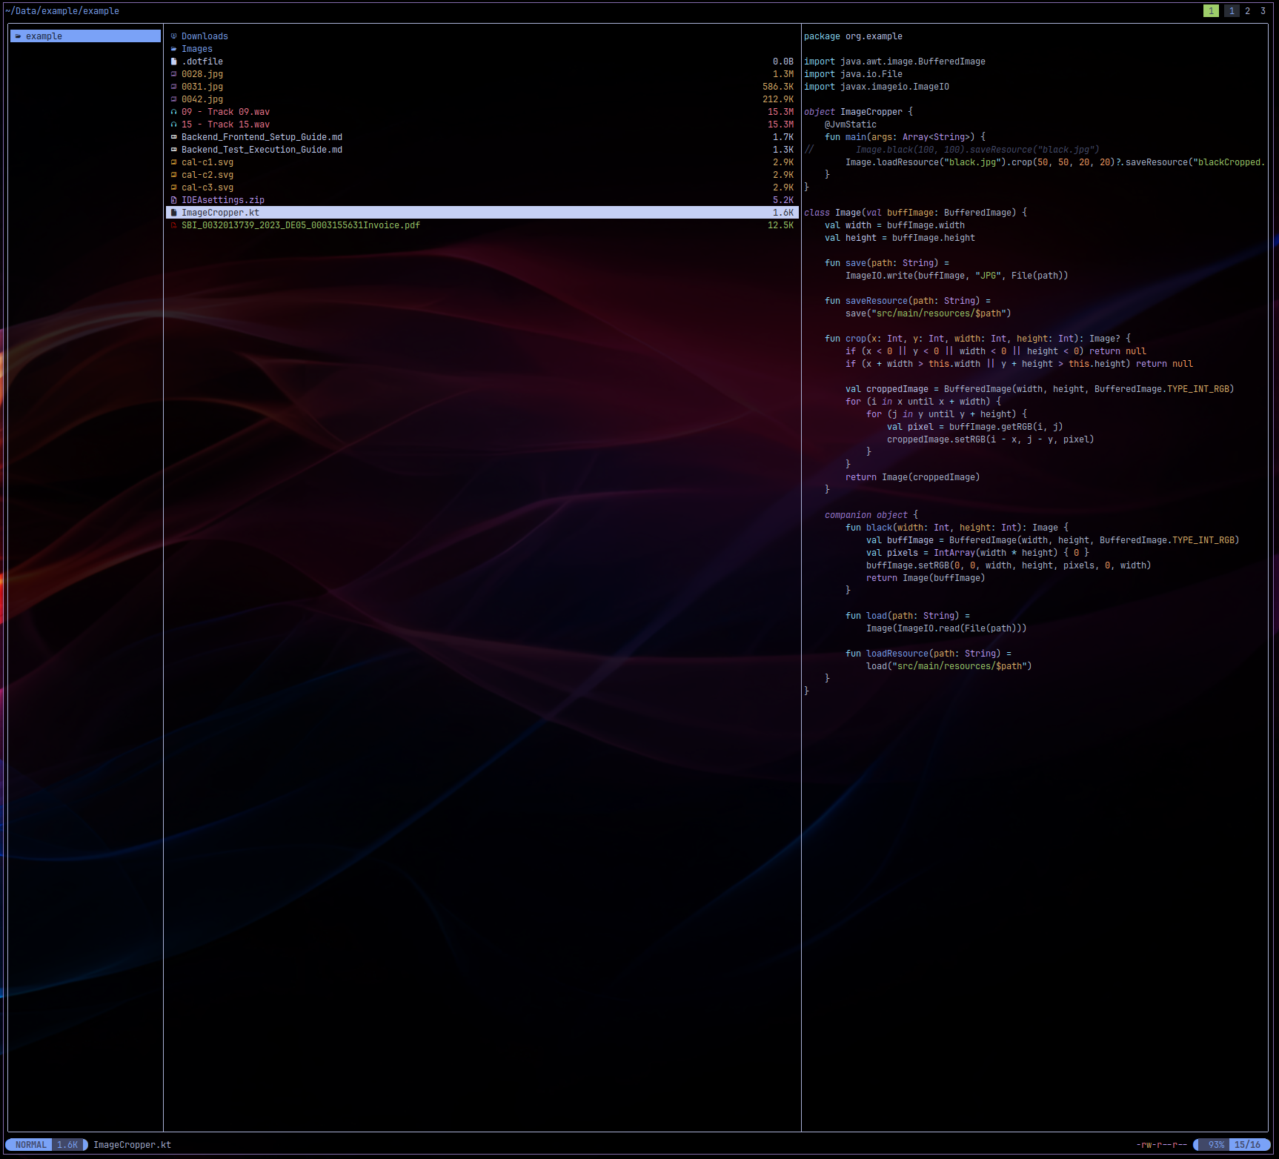Viewport: 1279px width, 1159px height.
Task: Select the example folder in parent pane
Action: 44,36
